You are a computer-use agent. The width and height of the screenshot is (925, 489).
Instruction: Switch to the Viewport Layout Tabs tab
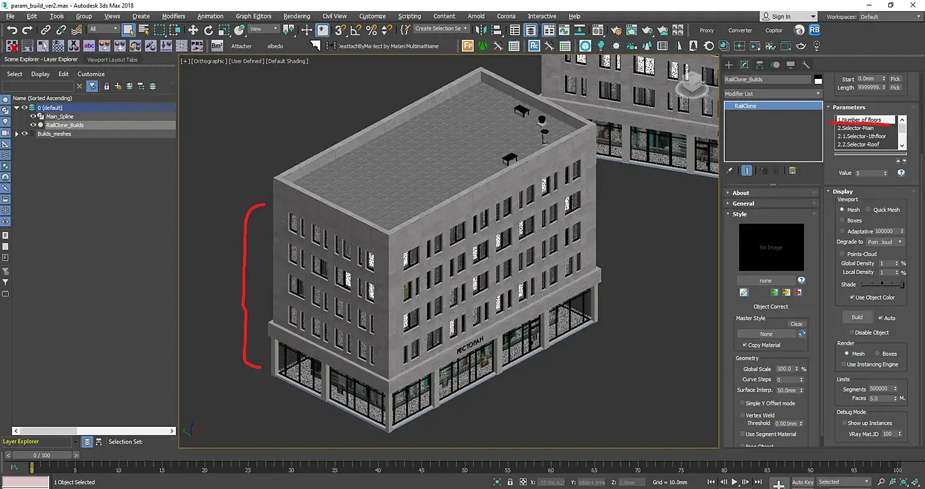click(113, 60)
